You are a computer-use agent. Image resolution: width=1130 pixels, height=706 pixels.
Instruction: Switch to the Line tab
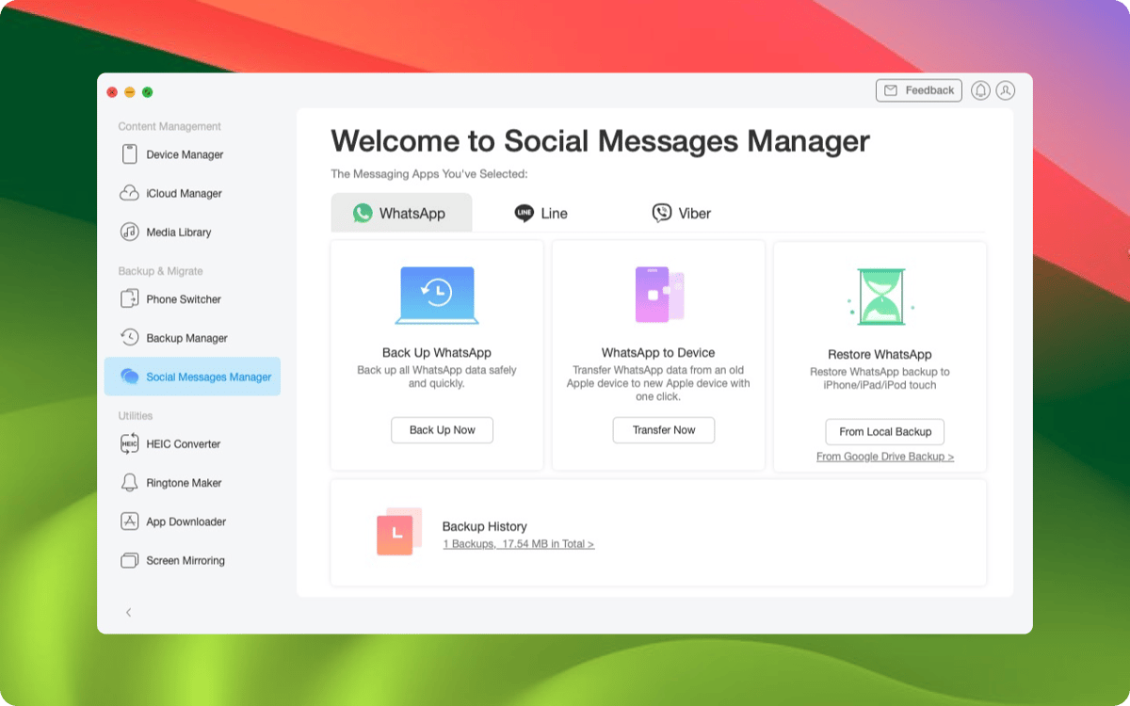click(541, 214)
